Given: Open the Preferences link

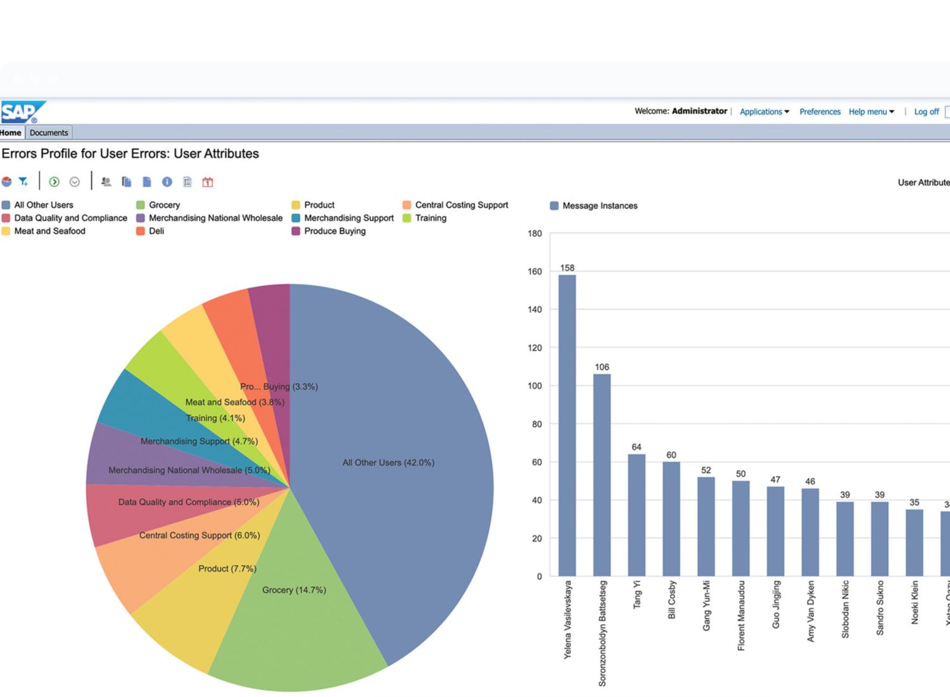Looking at the screenshot, I should tap(820, 112).
